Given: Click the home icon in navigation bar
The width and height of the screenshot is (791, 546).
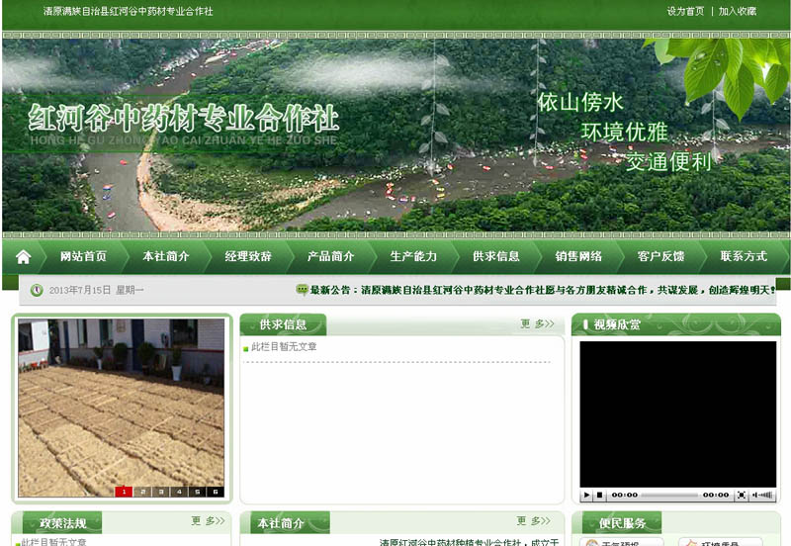Looking at the screenshot, I should pyautogui.click(x=24, y=256).
